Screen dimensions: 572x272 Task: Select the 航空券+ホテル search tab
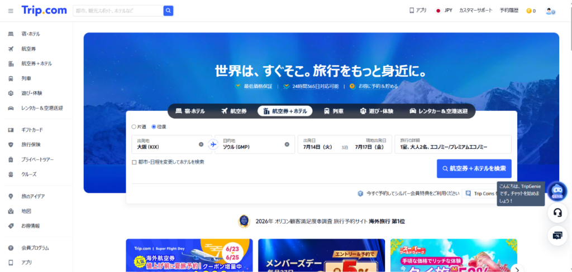click(285, 111)
